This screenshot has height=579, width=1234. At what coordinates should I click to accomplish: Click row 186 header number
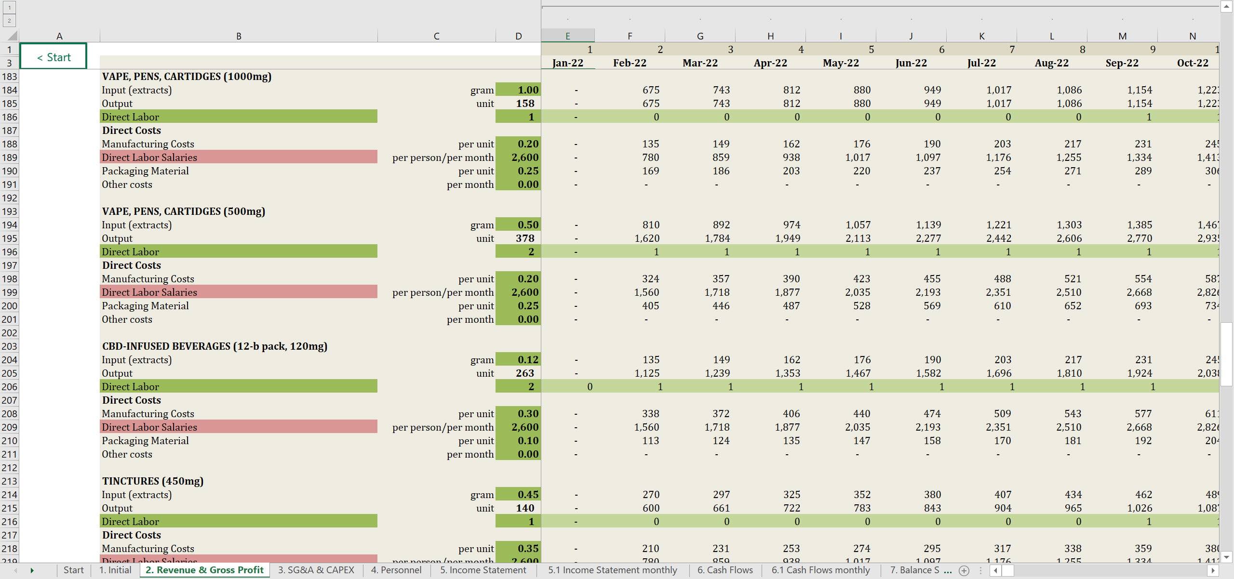9,117
